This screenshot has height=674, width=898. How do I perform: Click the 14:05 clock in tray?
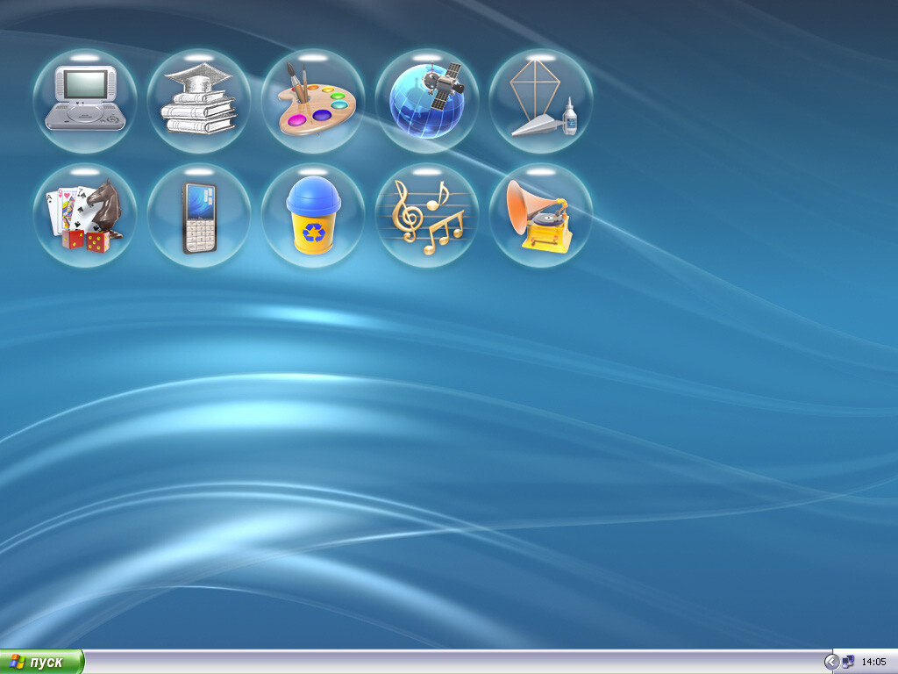click(874, 662)
